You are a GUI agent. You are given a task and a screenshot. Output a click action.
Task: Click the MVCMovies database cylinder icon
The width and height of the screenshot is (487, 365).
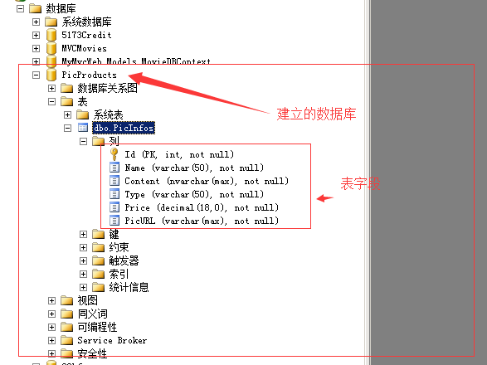(x=51, y=48)
